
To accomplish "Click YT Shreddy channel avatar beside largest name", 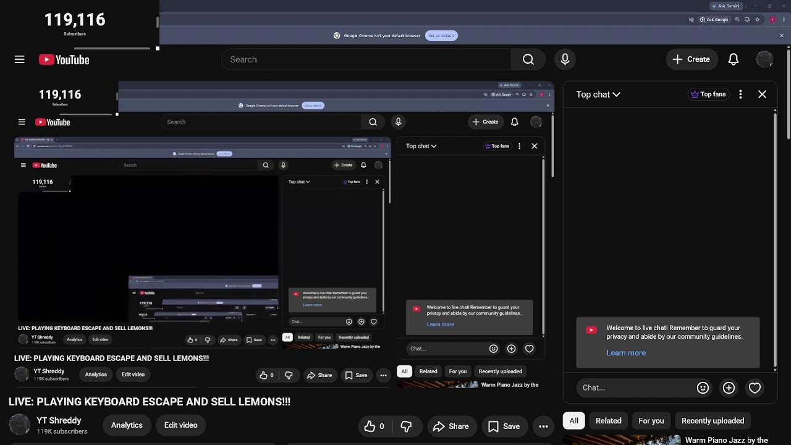I will coord(20,425).
